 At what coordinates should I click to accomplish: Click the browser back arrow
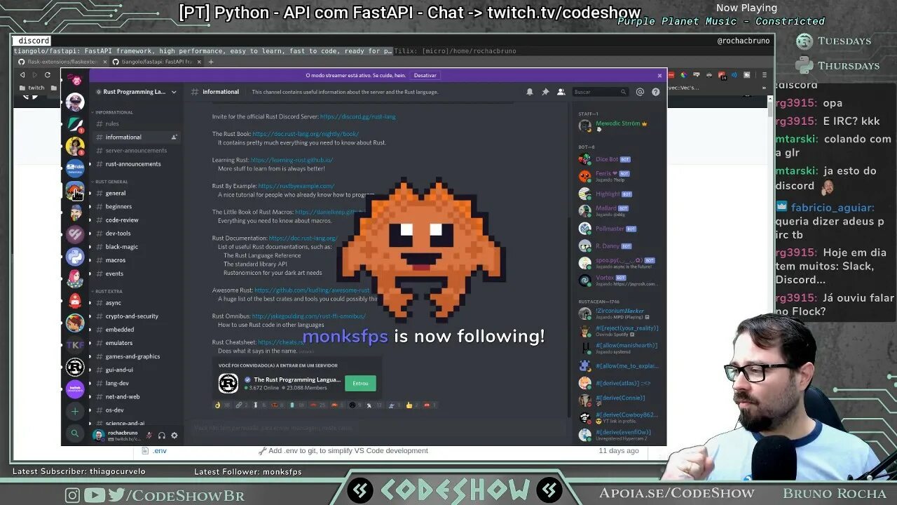[22, 75]
